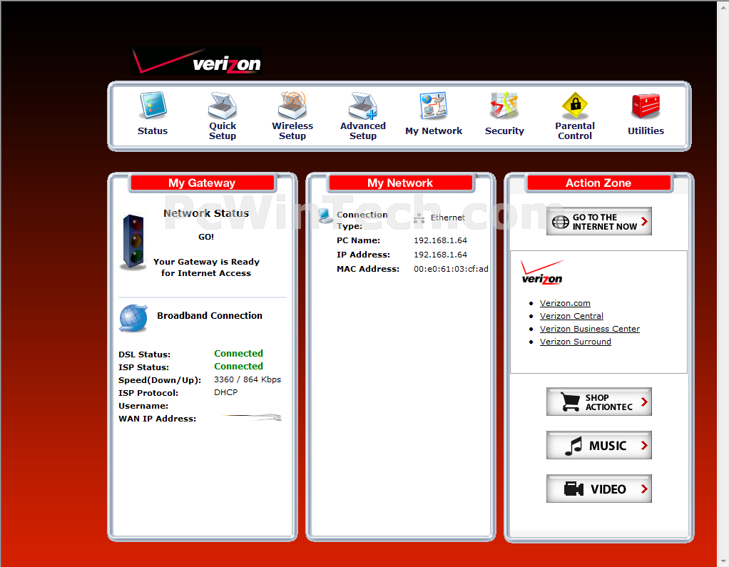The image size is (729, 567).
Task: Click the Video button
Action: [599, 489]
